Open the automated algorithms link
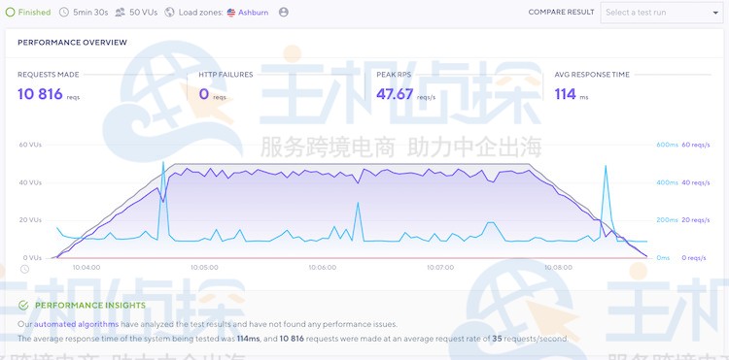The width and height of the screenshot is (729, 360). coord(76,324)
